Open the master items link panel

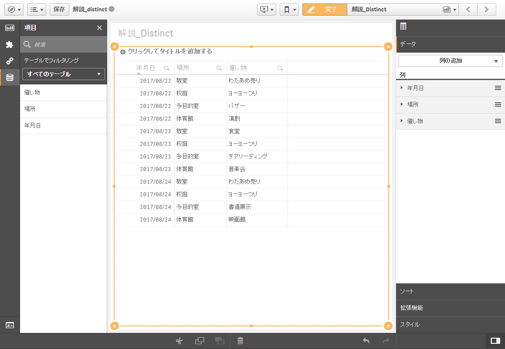pos(10,61)
